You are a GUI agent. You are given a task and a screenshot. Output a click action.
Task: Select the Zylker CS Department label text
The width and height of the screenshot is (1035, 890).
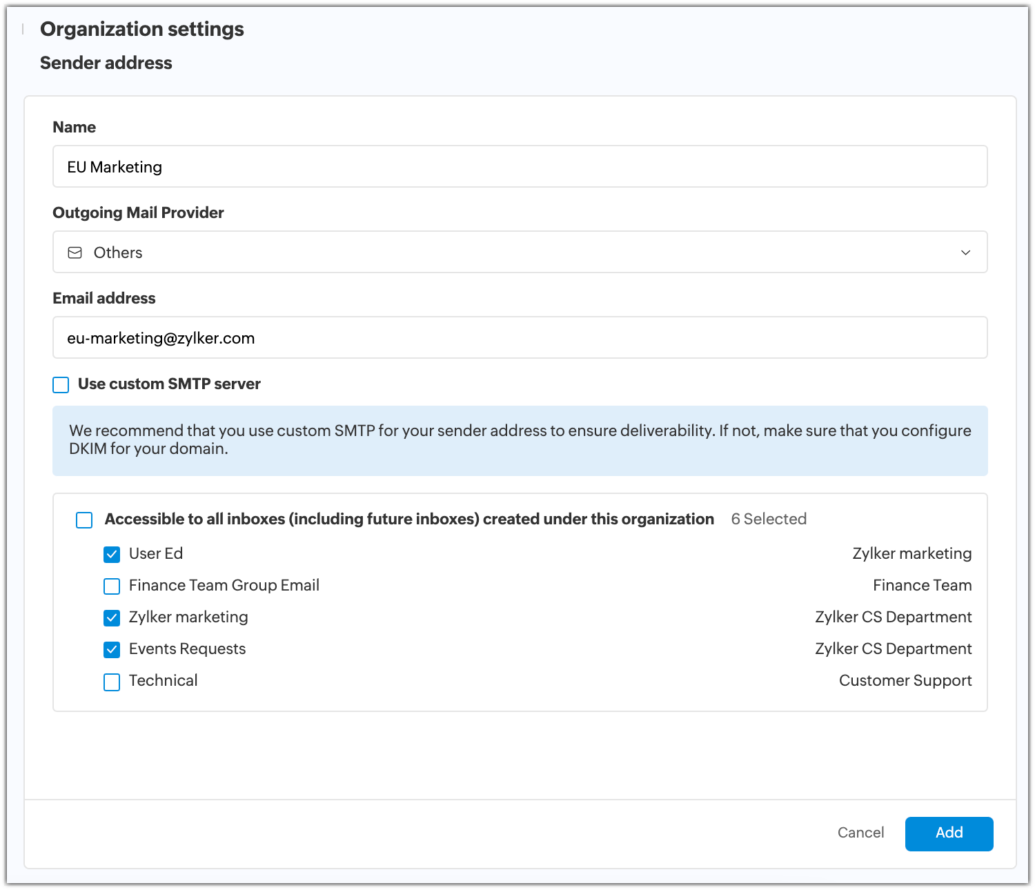(894, 617)
